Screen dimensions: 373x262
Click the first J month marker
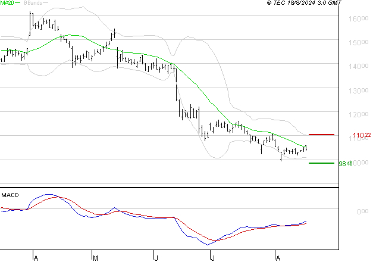156,258
